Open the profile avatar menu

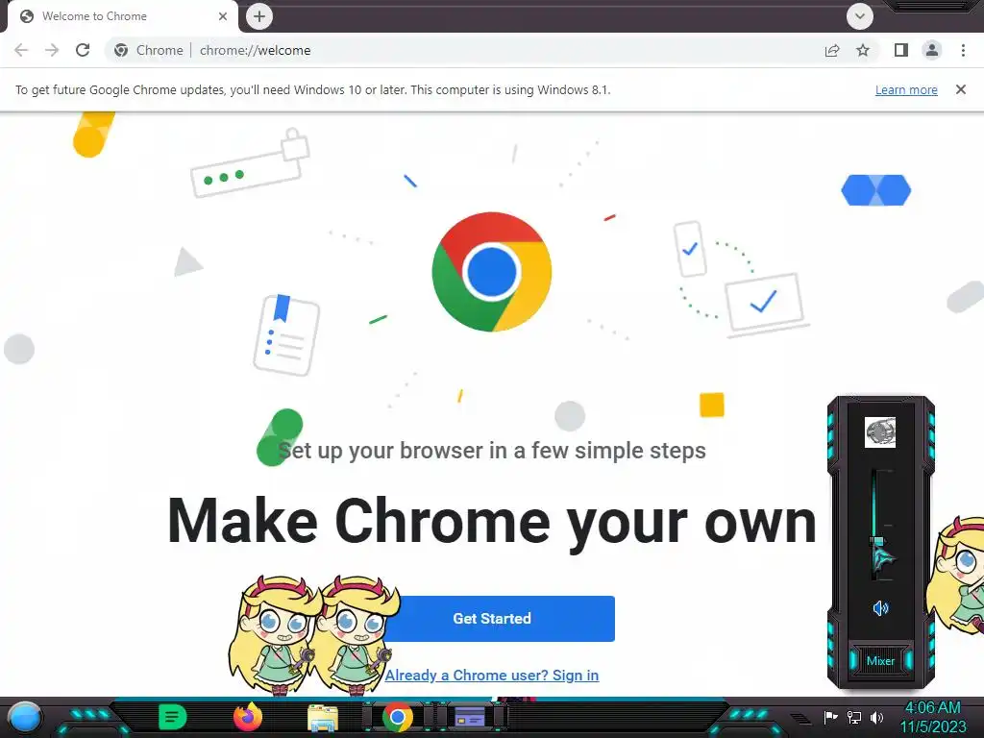pos(932,50)
